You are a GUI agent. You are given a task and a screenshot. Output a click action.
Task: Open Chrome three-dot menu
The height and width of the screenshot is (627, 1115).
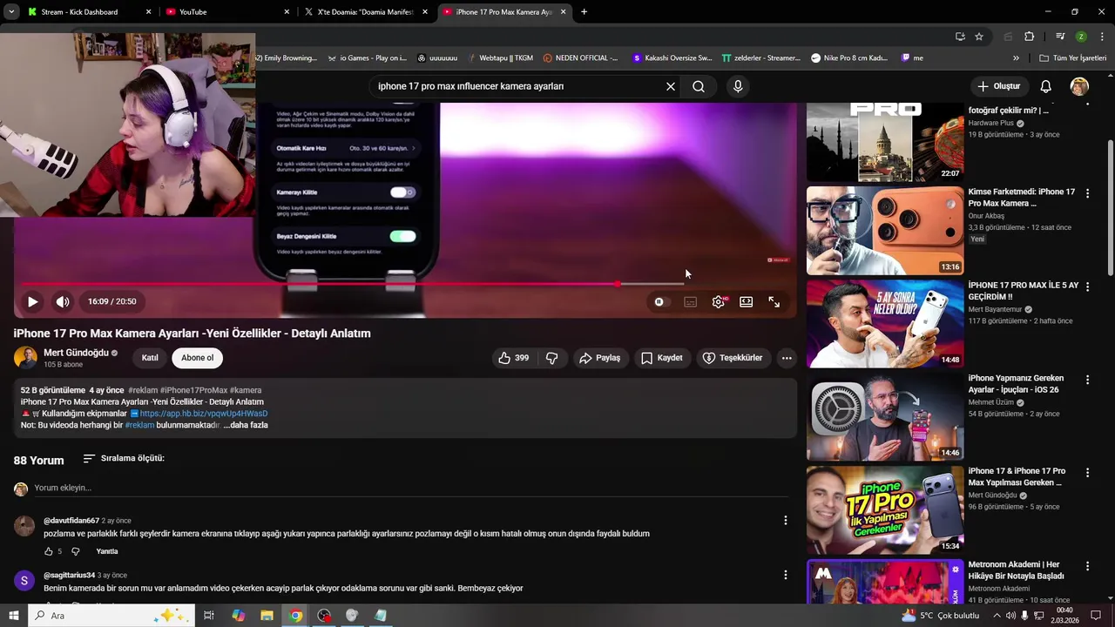pos(1102,37)
